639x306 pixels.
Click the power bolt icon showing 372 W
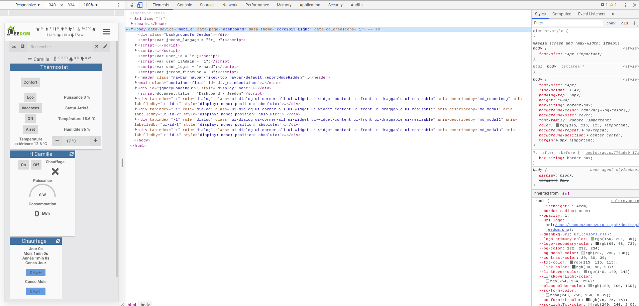click(x=73, y=35)
